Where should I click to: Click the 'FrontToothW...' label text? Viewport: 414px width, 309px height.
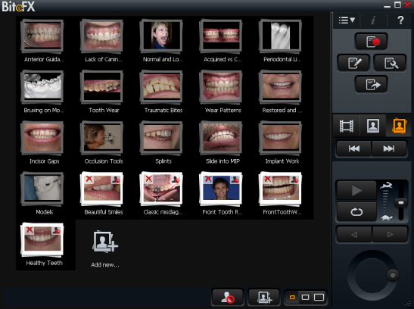click(x=282, y=212)
